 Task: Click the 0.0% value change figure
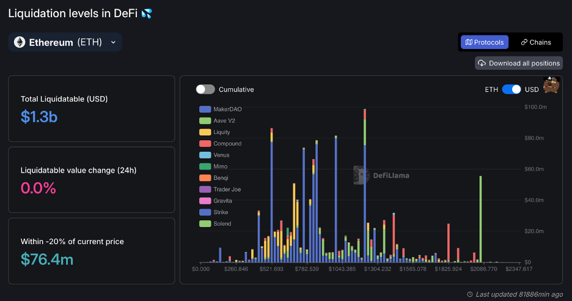38,188
